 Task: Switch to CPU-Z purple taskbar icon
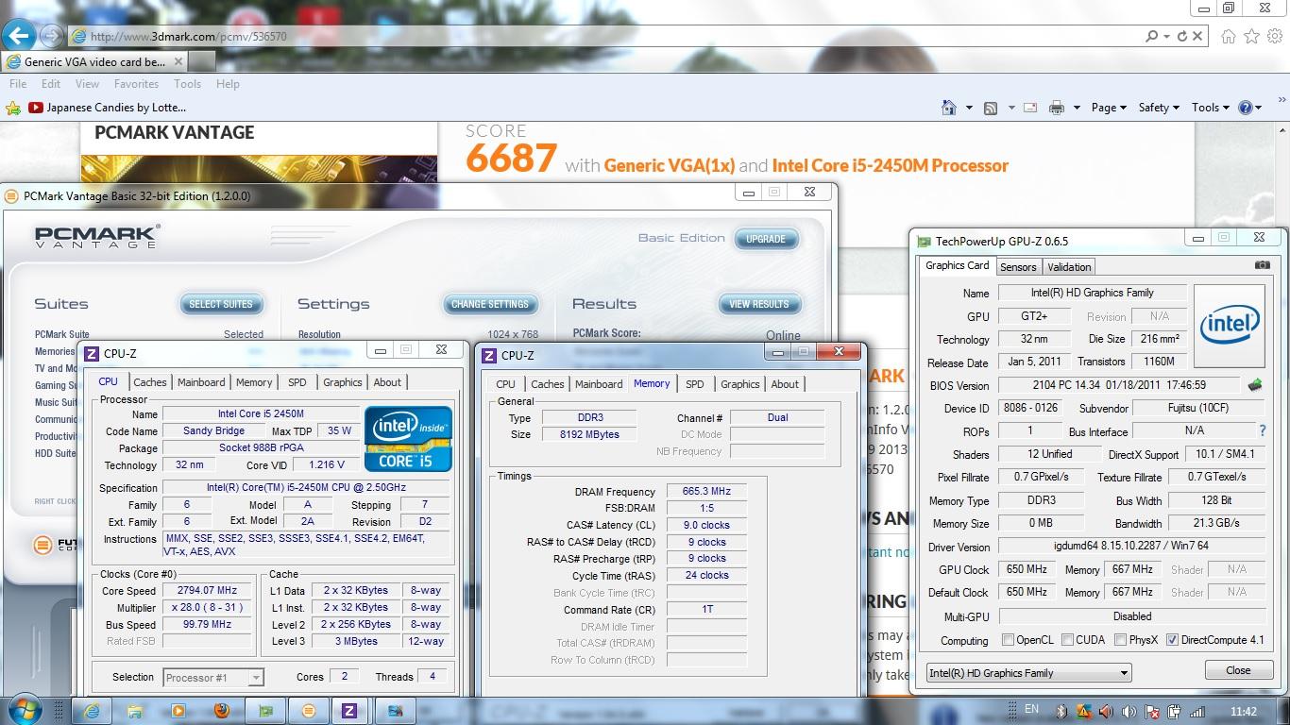[x=349, y=711]
